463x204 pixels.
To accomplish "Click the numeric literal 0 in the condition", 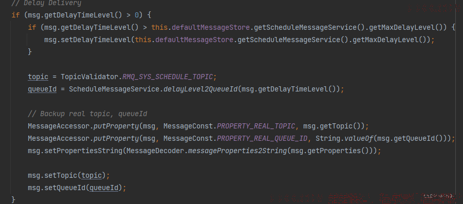I will click(137, 15).
